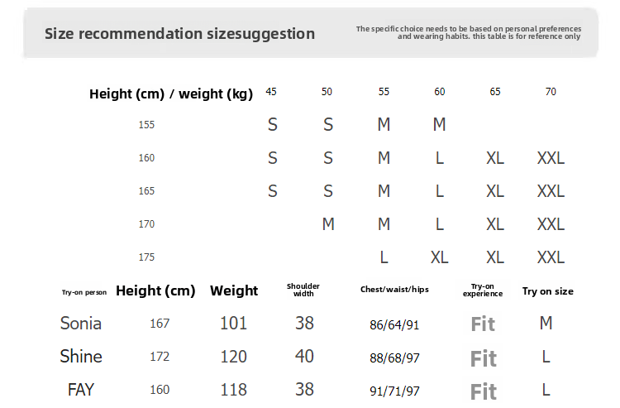
Task: Select the XL cell in the 175 row under 60
Action: coord(439,257)
